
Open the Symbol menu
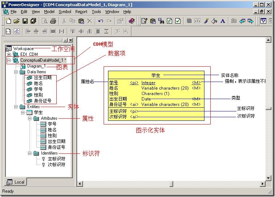pos(65,12)
